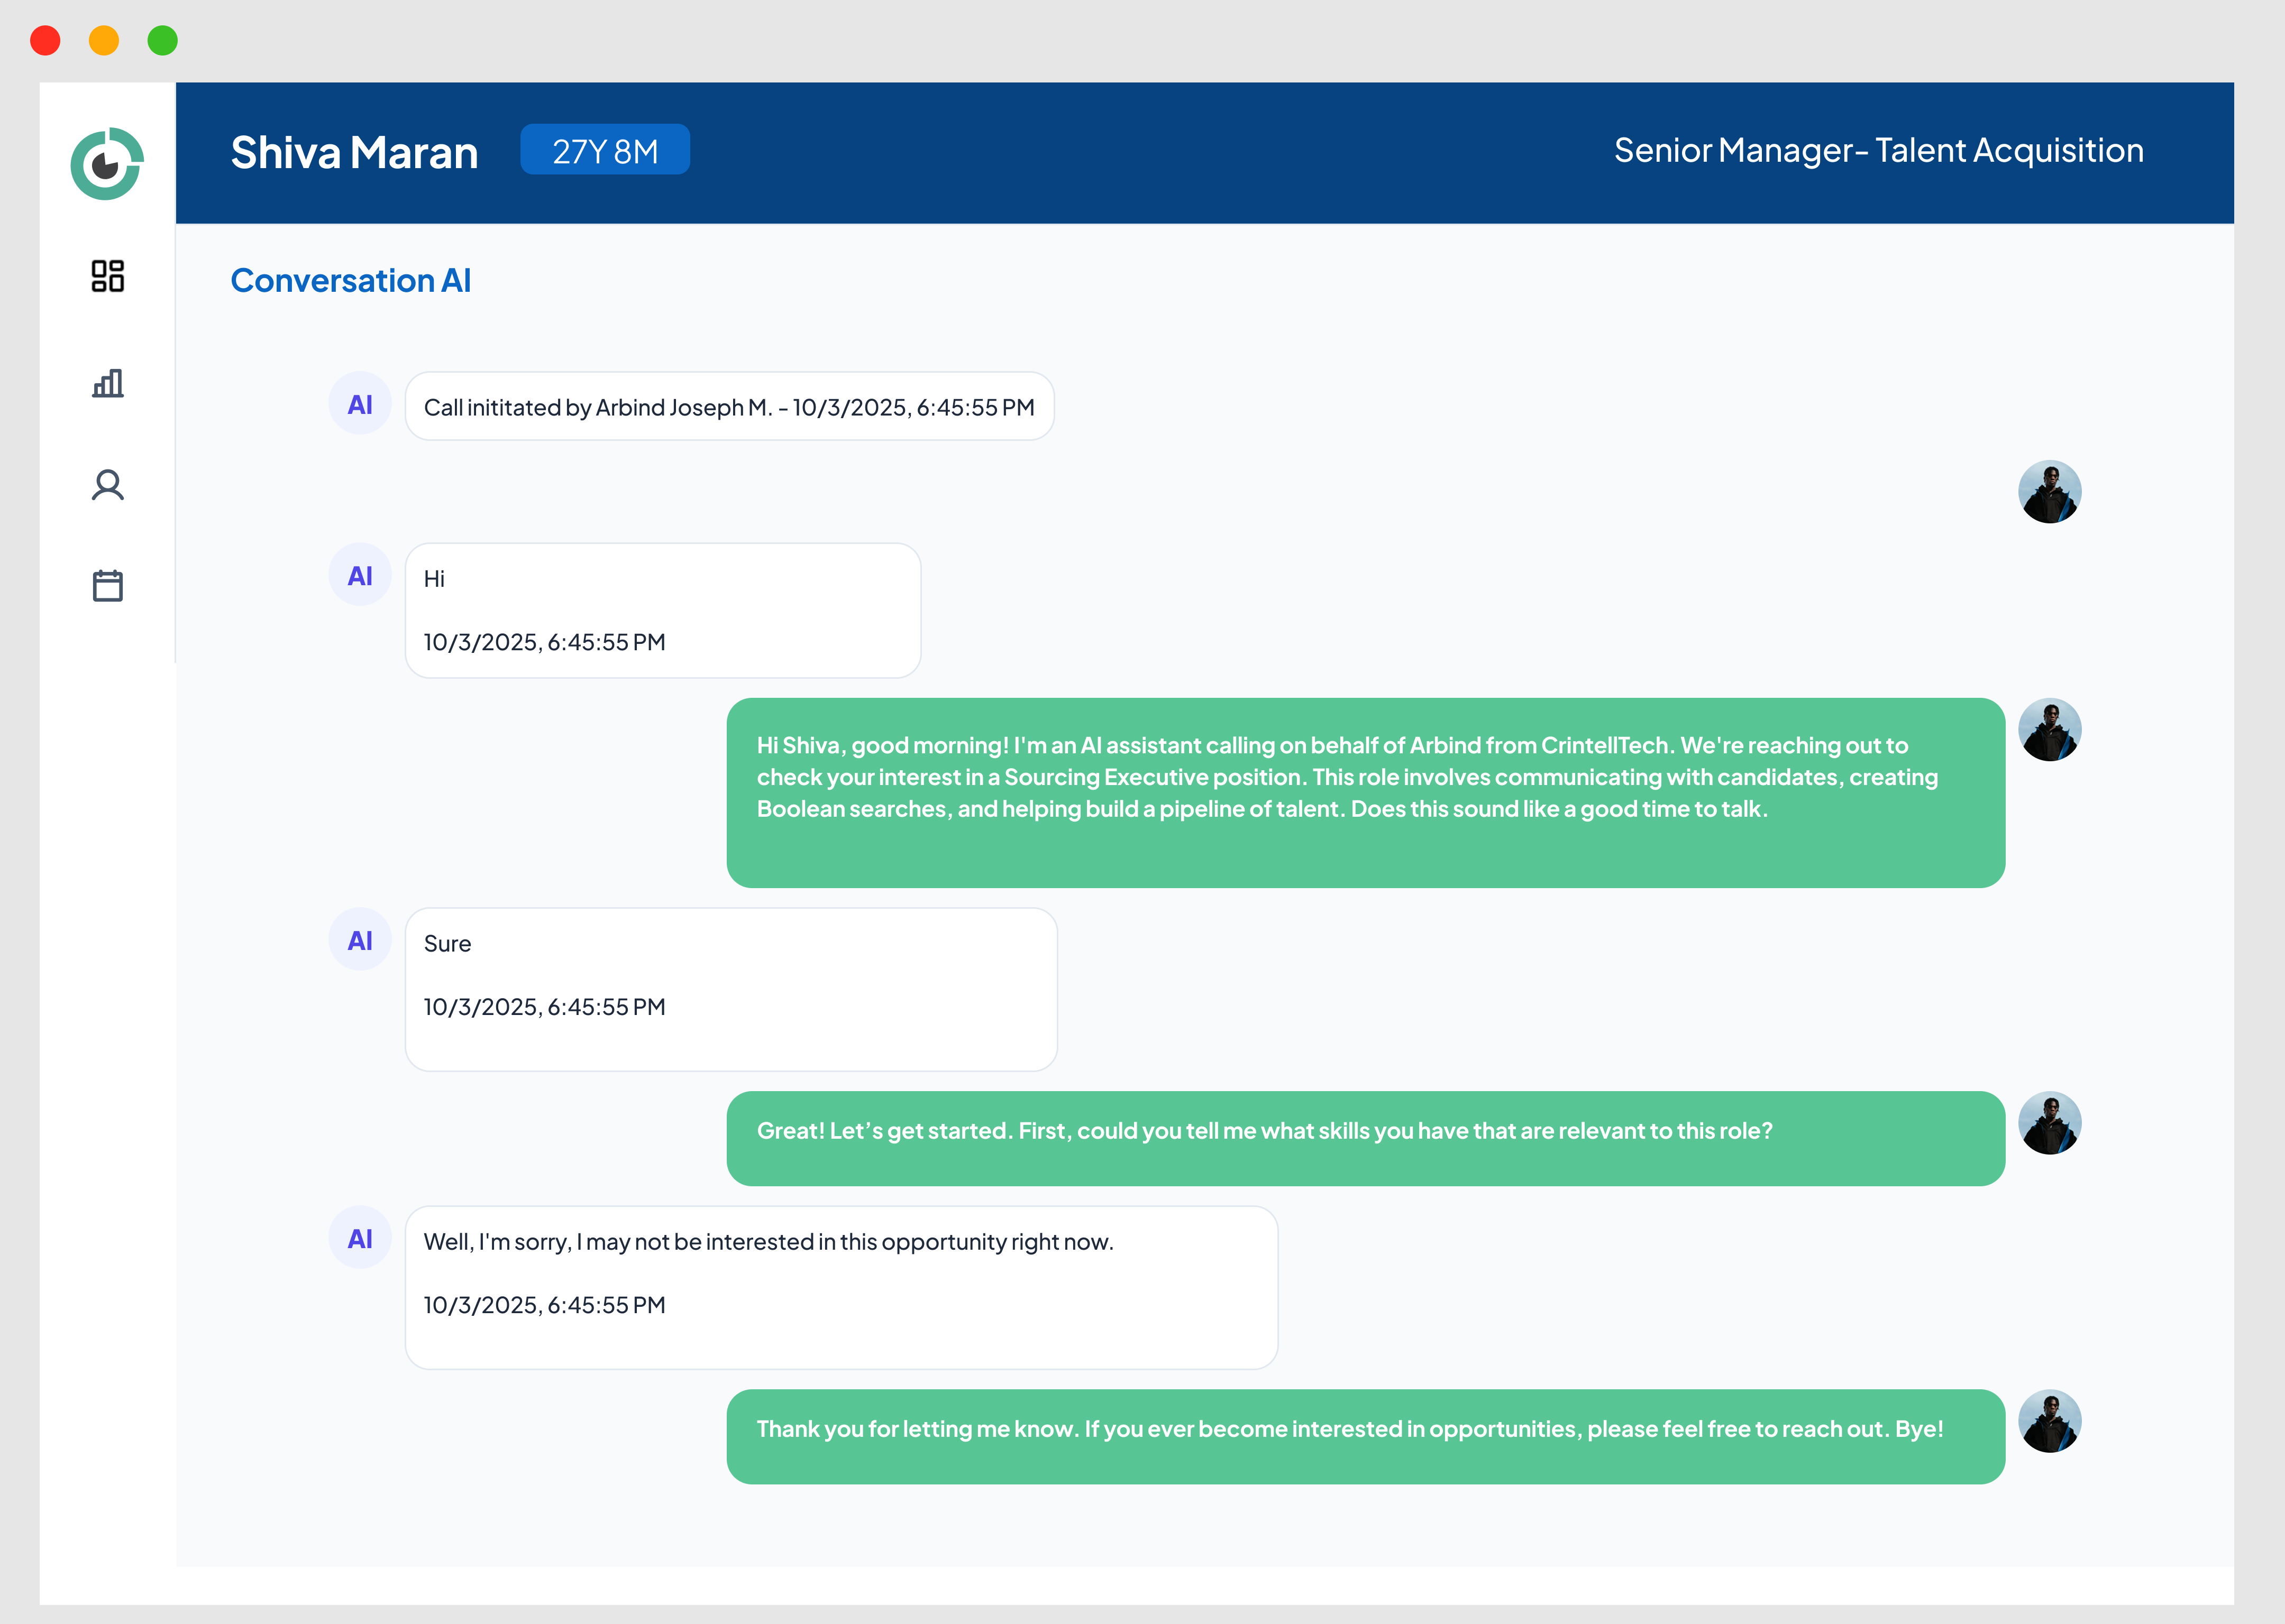2285x1624 pixels.
Task: Open the dashboard grid icon in sidebar
Action: (107, 276)
